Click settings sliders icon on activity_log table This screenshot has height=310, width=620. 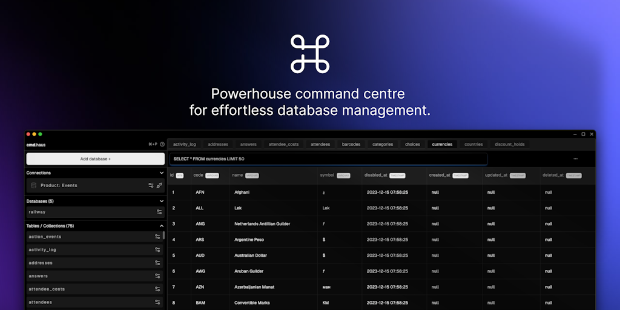(157, 249)
